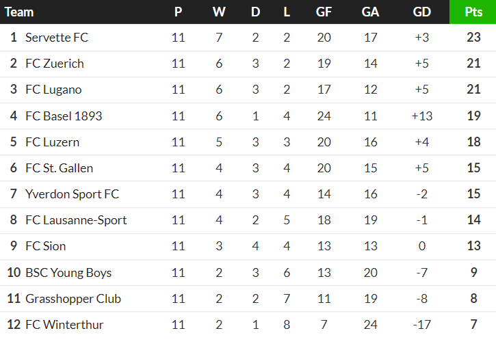Click the GF column header
This screenshot has height=346, width=496.
click(324, 12)
